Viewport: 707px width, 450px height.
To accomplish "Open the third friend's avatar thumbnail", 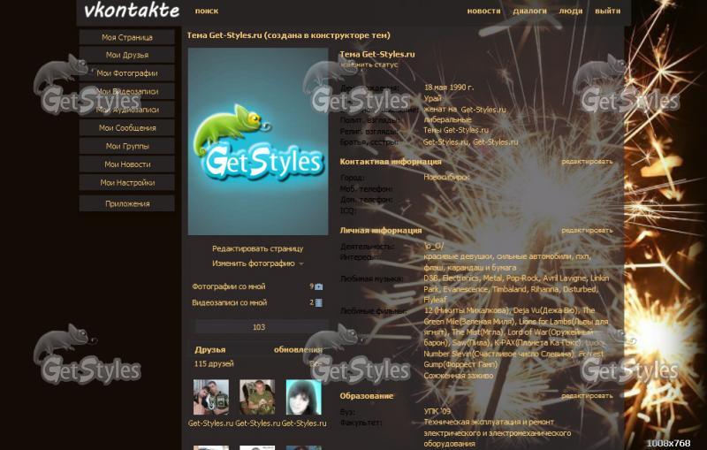I will 303,398.
